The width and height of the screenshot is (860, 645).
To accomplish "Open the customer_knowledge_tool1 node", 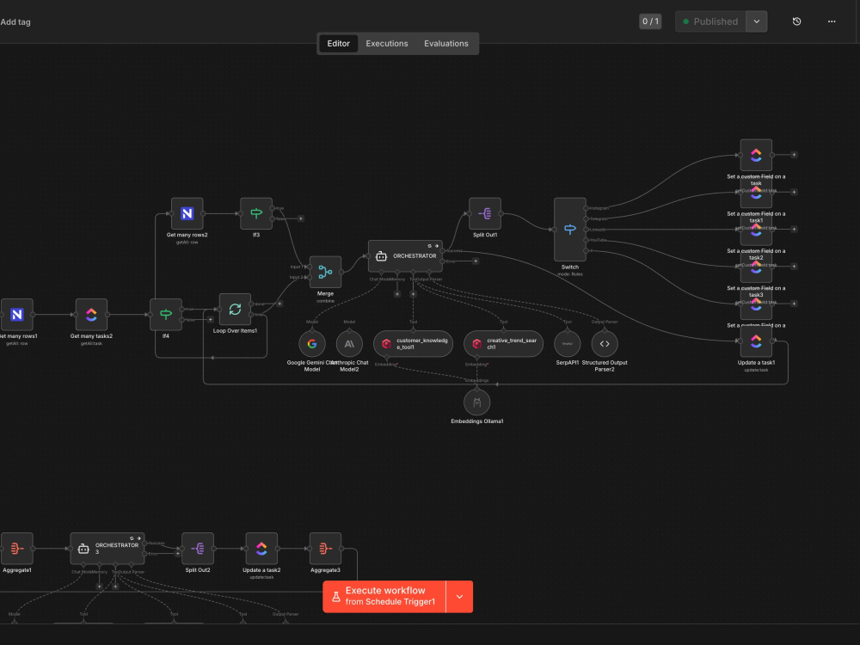I will point(413,344).
